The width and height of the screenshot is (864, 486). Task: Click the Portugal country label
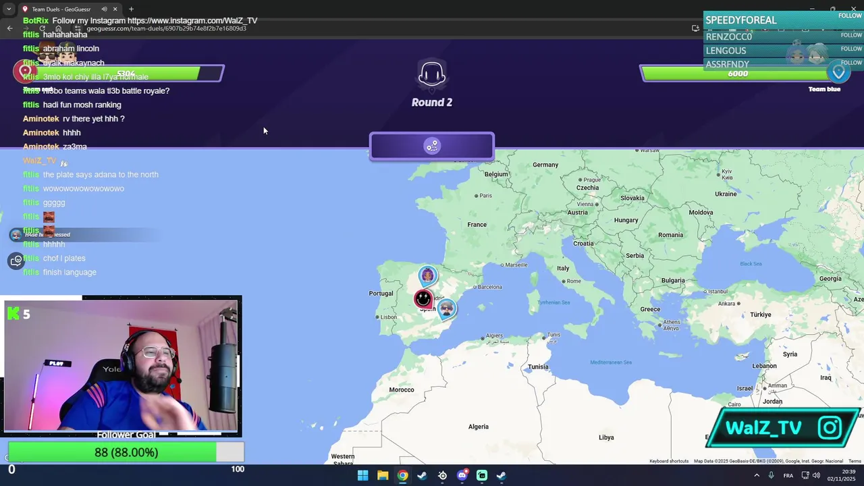pyautogui.click(x=381, y=294)
